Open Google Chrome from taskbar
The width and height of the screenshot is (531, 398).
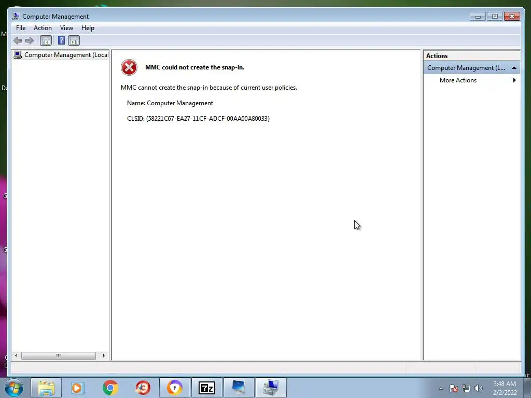click(110, 388)
